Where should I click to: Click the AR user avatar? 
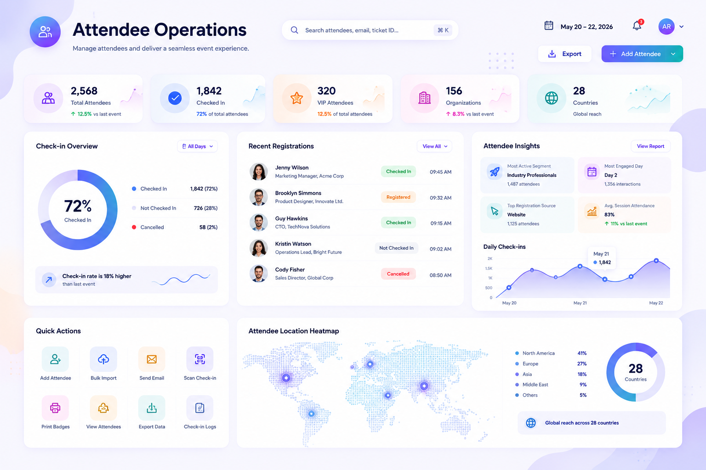pos(666,27)
